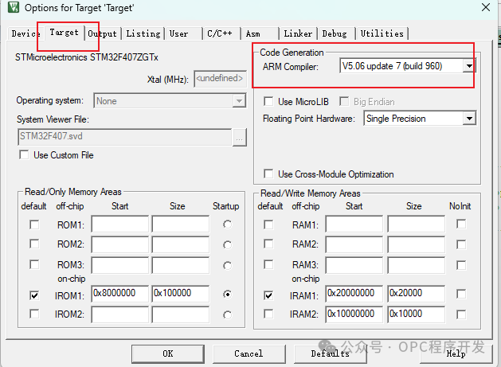The image size is (501, 367).
Task: Enable NoInit for RAM2
Action: 461,244
